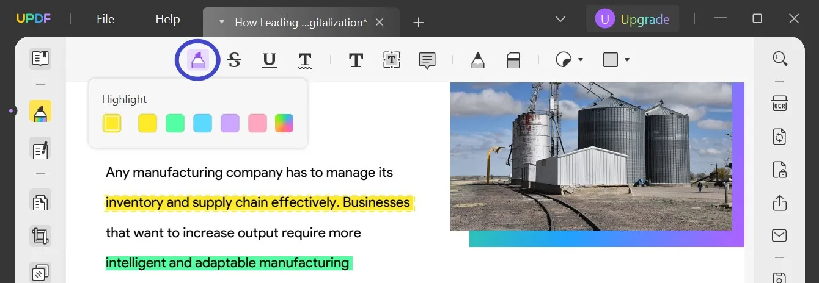Send file by email icon

(x=780, y=235)
